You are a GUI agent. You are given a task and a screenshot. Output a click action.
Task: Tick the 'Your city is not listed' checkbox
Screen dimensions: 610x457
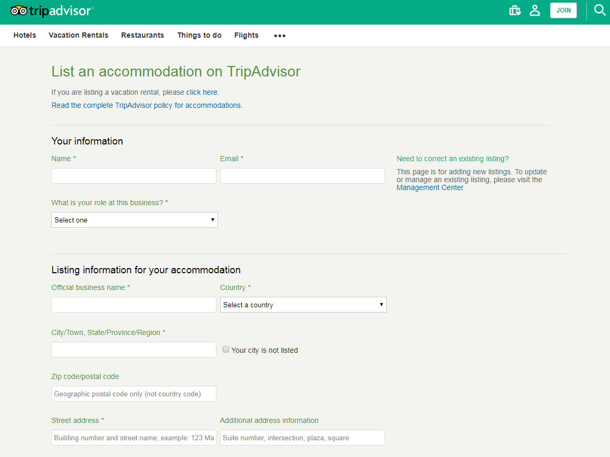tap(226, 349)
